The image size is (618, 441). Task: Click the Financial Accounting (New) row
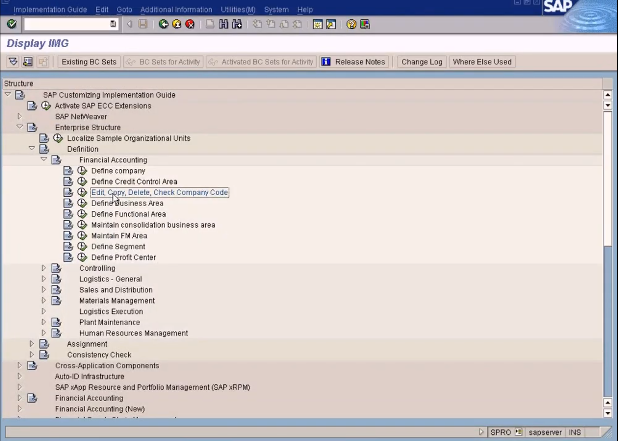[100, 409]
